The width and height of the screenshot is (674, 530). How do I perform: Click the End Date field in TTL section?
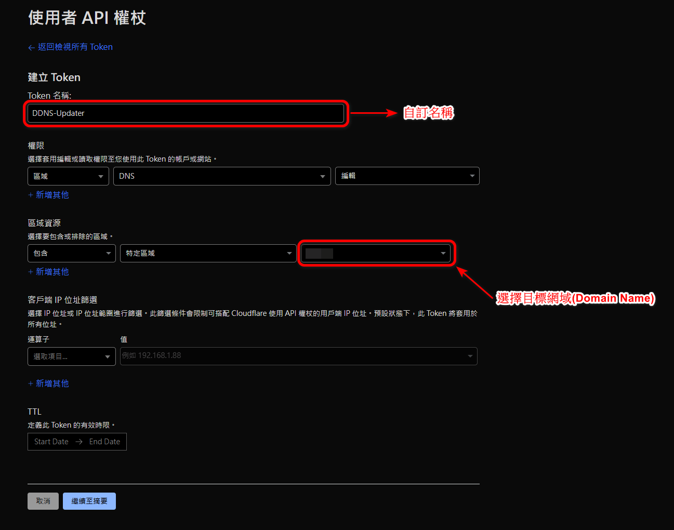point(104,441)
